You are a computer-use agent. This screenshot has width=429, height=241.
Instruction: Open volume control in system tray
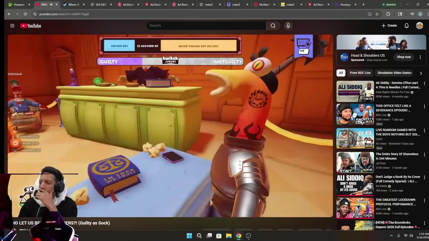(411, 236)
